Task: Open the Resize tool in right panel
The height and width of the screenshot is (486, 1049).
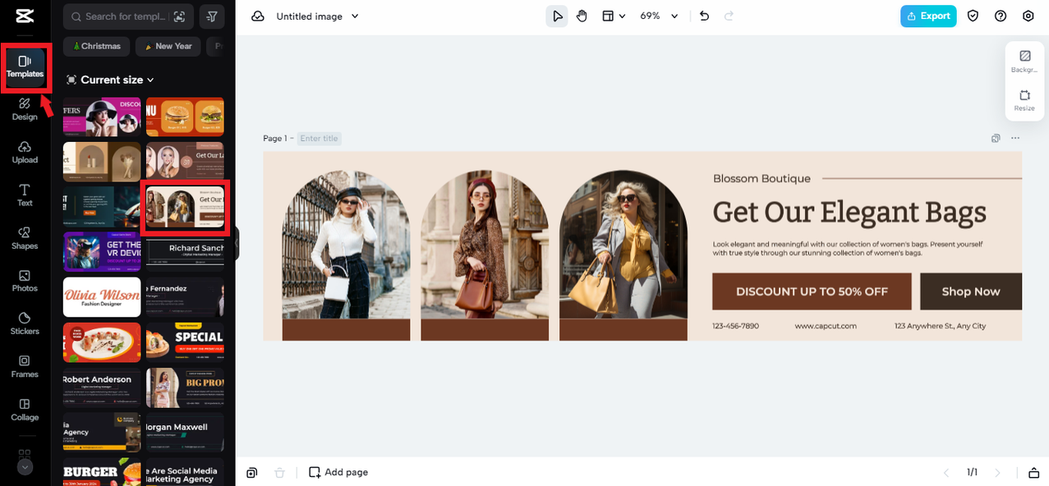Action: point(1024,100)
